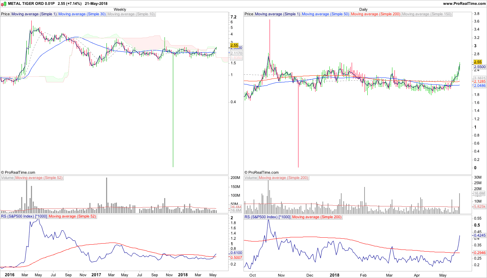The height and width of the screenshot is (278, 487).
Task: Click the © ProRealTime.com text in Daily chart
Action: [x=262, y=172]
